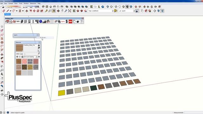Open the Extensions menu
Screen dimensions: 203x114
[x=33, y=3]
